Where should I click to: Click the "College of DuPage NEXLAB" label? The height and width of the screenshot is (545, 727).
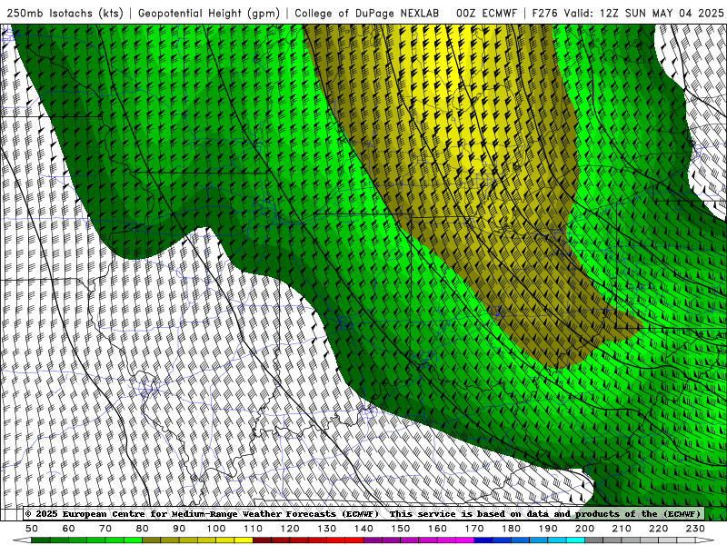367,13
